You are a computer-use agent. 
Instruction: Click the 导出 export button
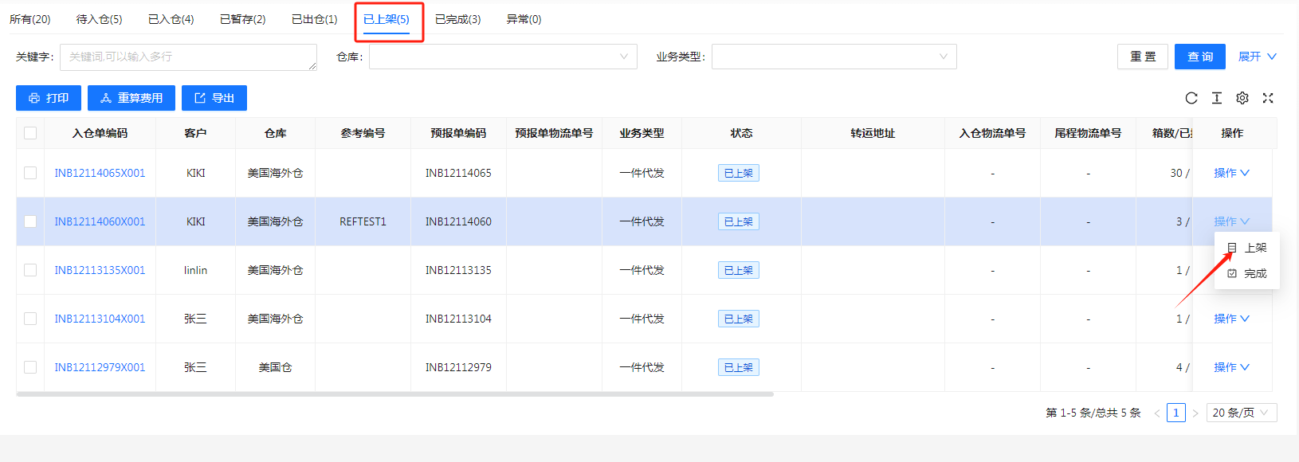coord(214,98)
